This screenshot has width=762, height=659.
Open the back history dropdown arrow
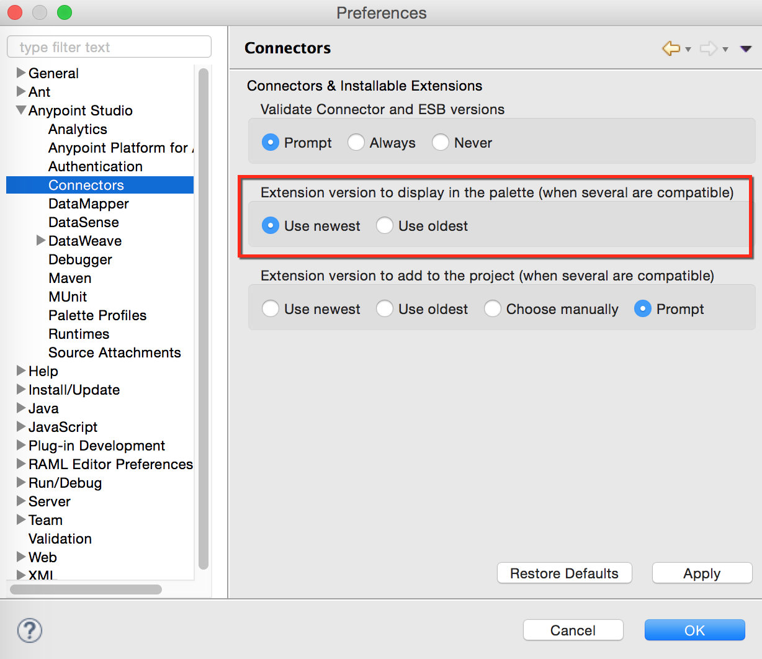pos(688,50)
